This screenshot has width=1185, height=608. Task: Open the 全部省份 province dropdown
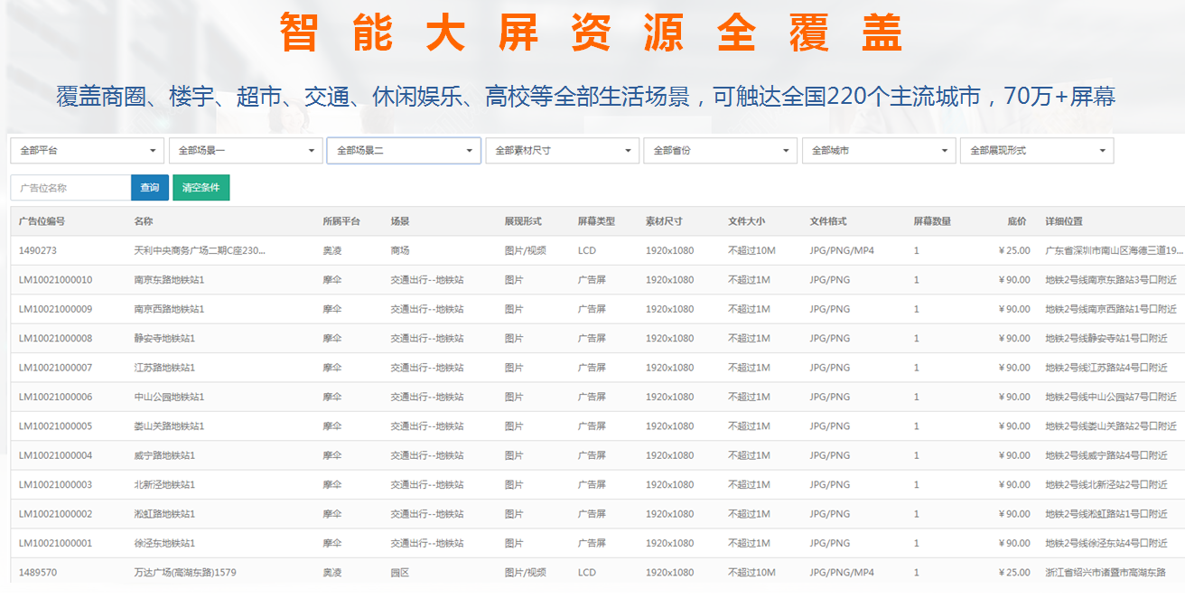pyautogui.click(x=720, y=150)
